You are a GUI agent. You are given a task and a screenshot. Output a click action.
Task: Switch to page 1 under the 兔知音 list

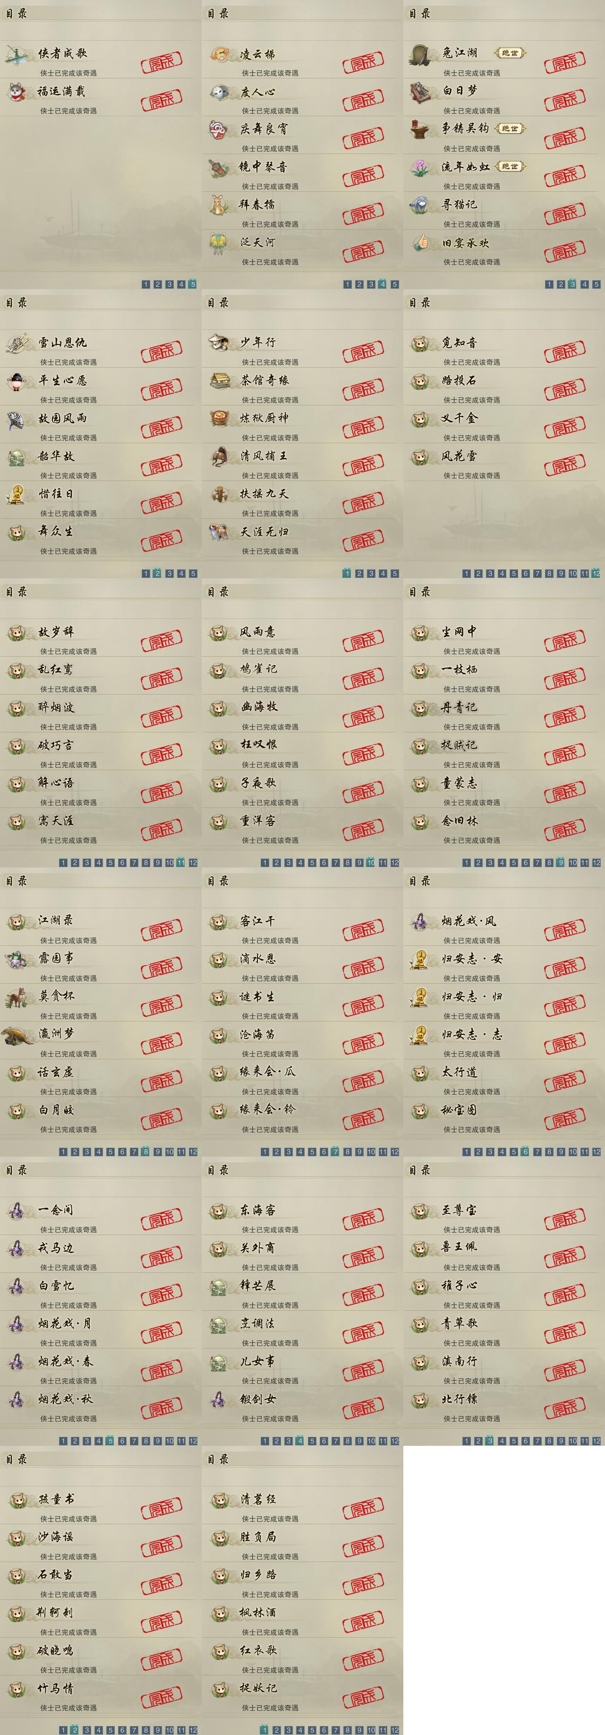pyautogui.click(x=466, y=574)
